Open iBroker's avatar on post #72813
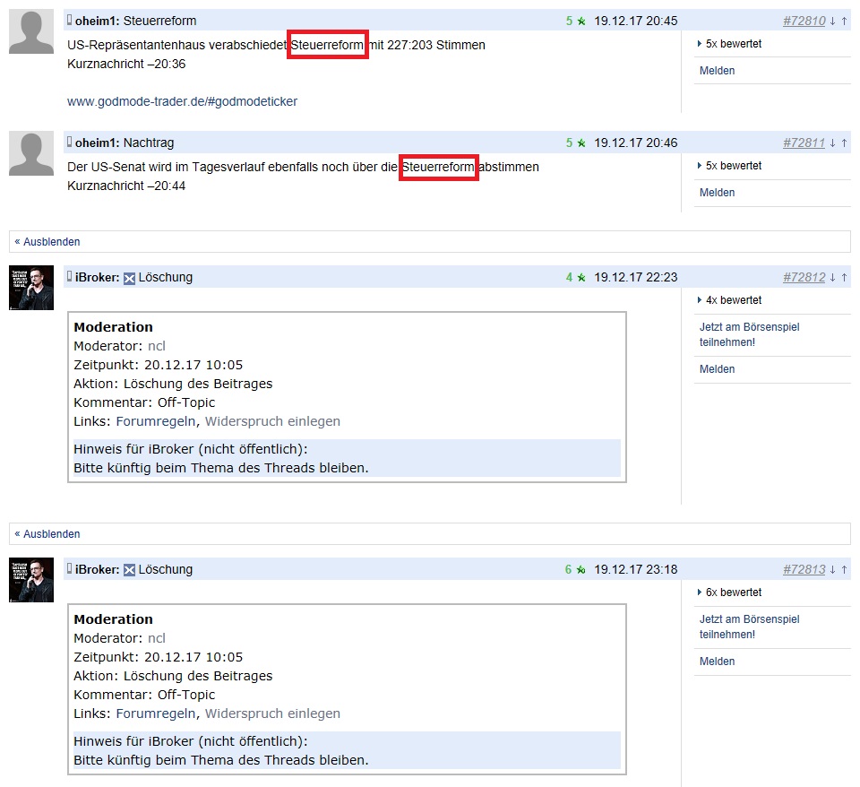This screenshot has width=860, height=787. pos(31,580)
